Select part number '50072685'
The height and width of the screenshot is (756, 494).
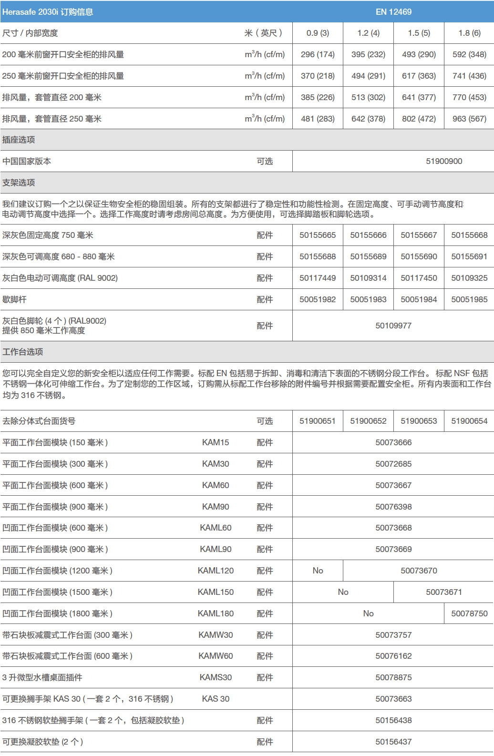point(393,464)
